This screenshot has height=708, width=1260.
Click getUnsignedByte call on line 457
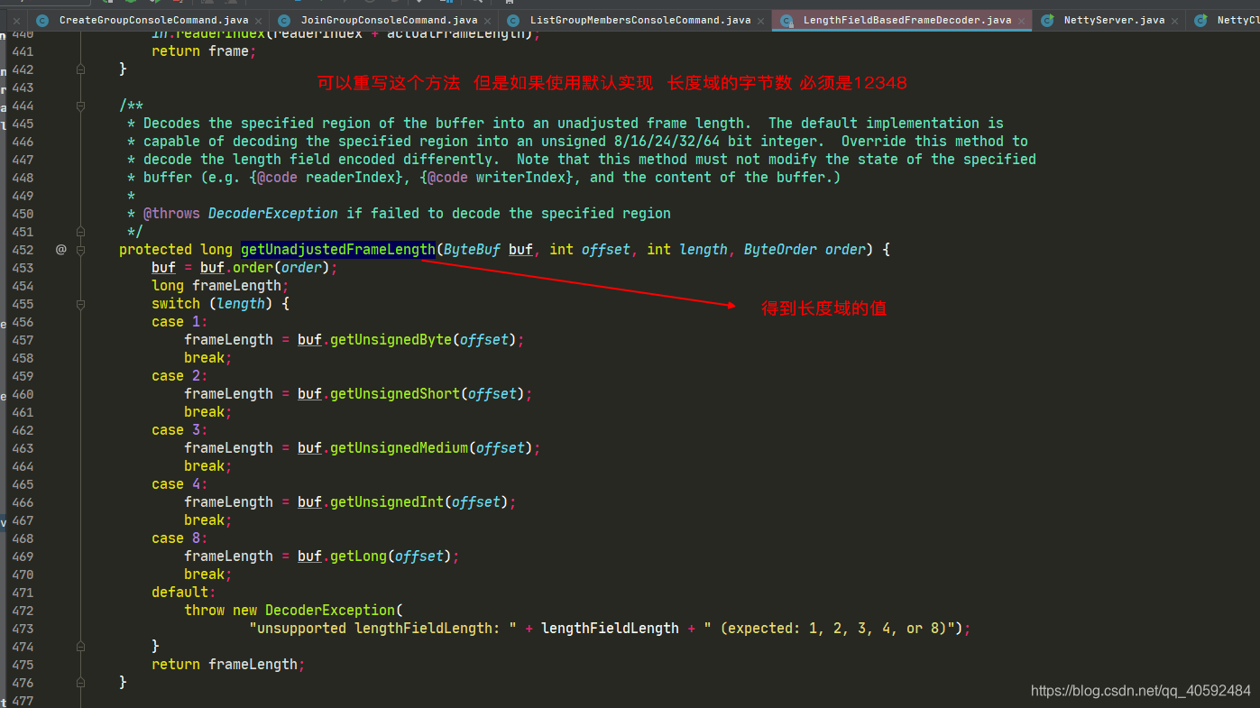pos(391,340)
